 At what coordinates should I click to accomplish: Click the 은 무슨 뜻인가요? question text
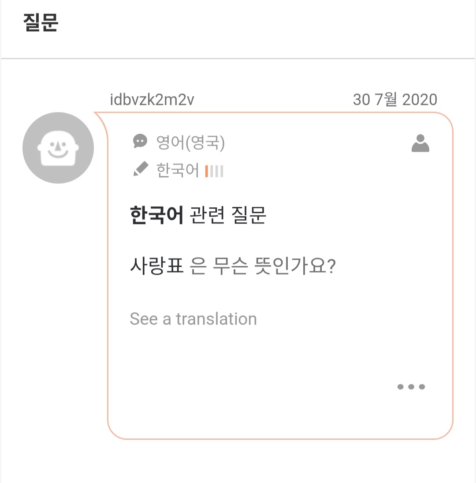[264, 266]
